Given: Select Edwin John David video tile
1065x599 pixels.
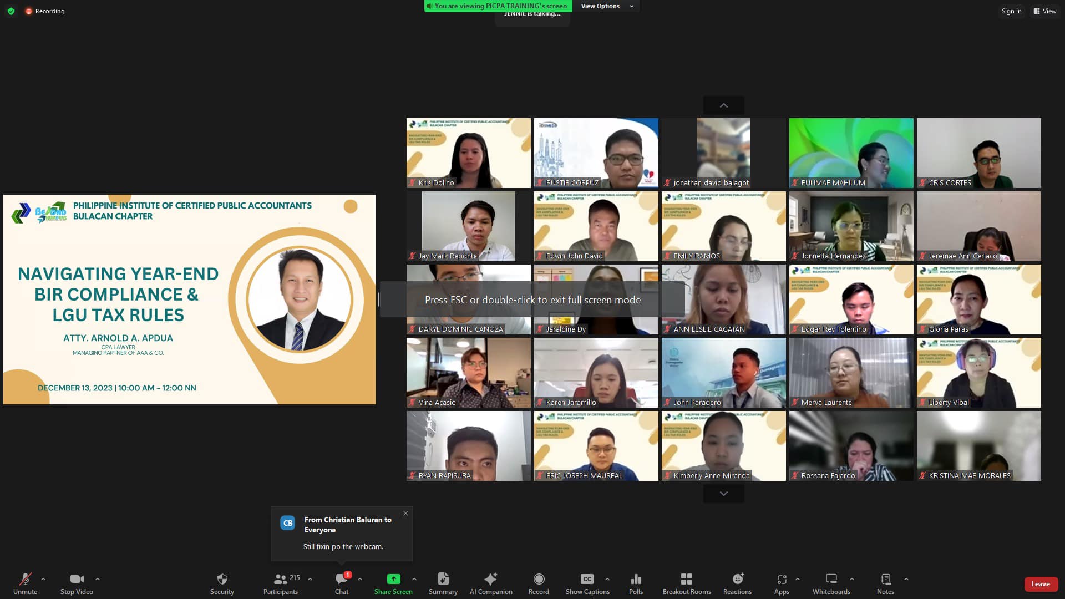Looking at the screenshot, I should coord(596,226).
